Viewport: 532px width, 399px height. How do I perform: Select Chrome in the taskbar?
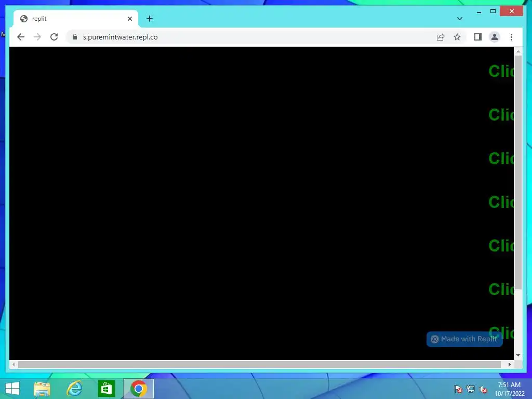point(138,389)
